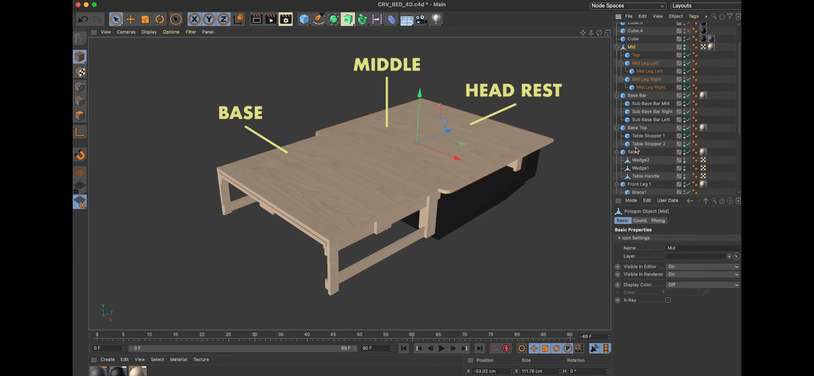Switch to Coord. tab in Attributes
The height and width of the screenshot is (376, 814).
[x=640, y=220]
